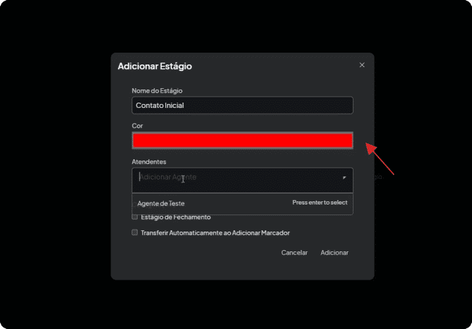Click the Contato Inicial text value
The height and width of the screenshot is (329, 472).
tap(160, 105)
